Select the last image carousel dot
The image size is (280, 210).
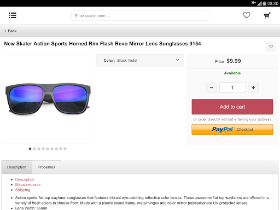(x=65, y=149)
